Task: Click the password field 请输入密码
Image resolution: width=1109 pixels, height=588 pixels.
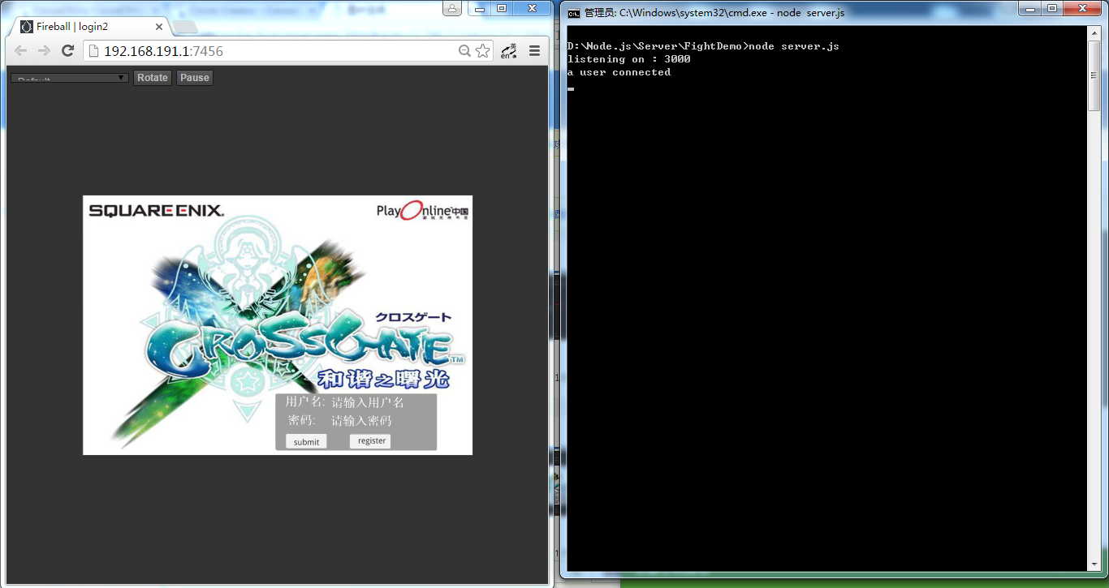Action: point(361,421)
